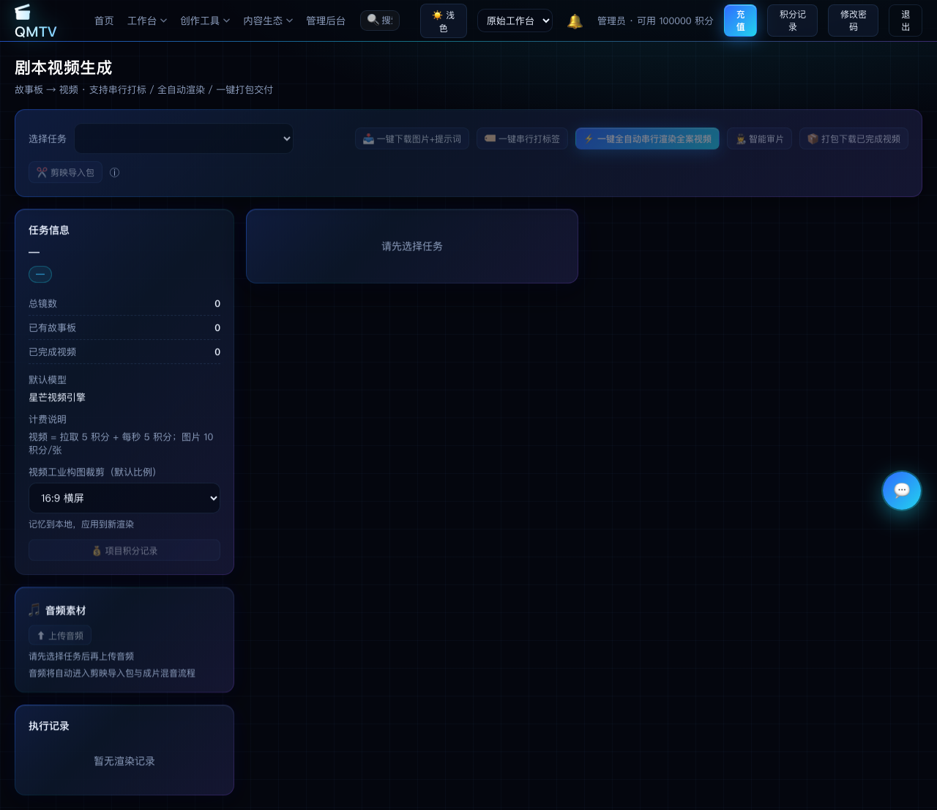Click the QMTV logo icon
Image resolution: width=937 pixels, height=810 pixels.
[23, 12]
